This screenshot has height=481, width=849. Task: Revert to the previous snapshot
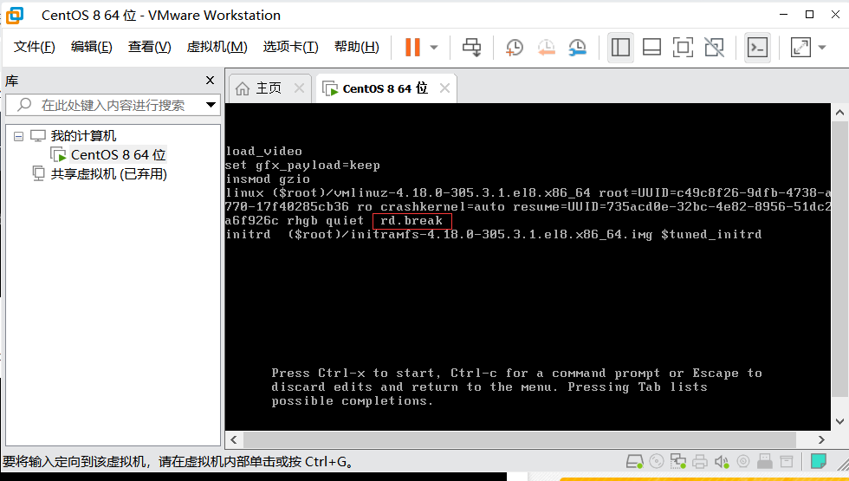point(546,47)
